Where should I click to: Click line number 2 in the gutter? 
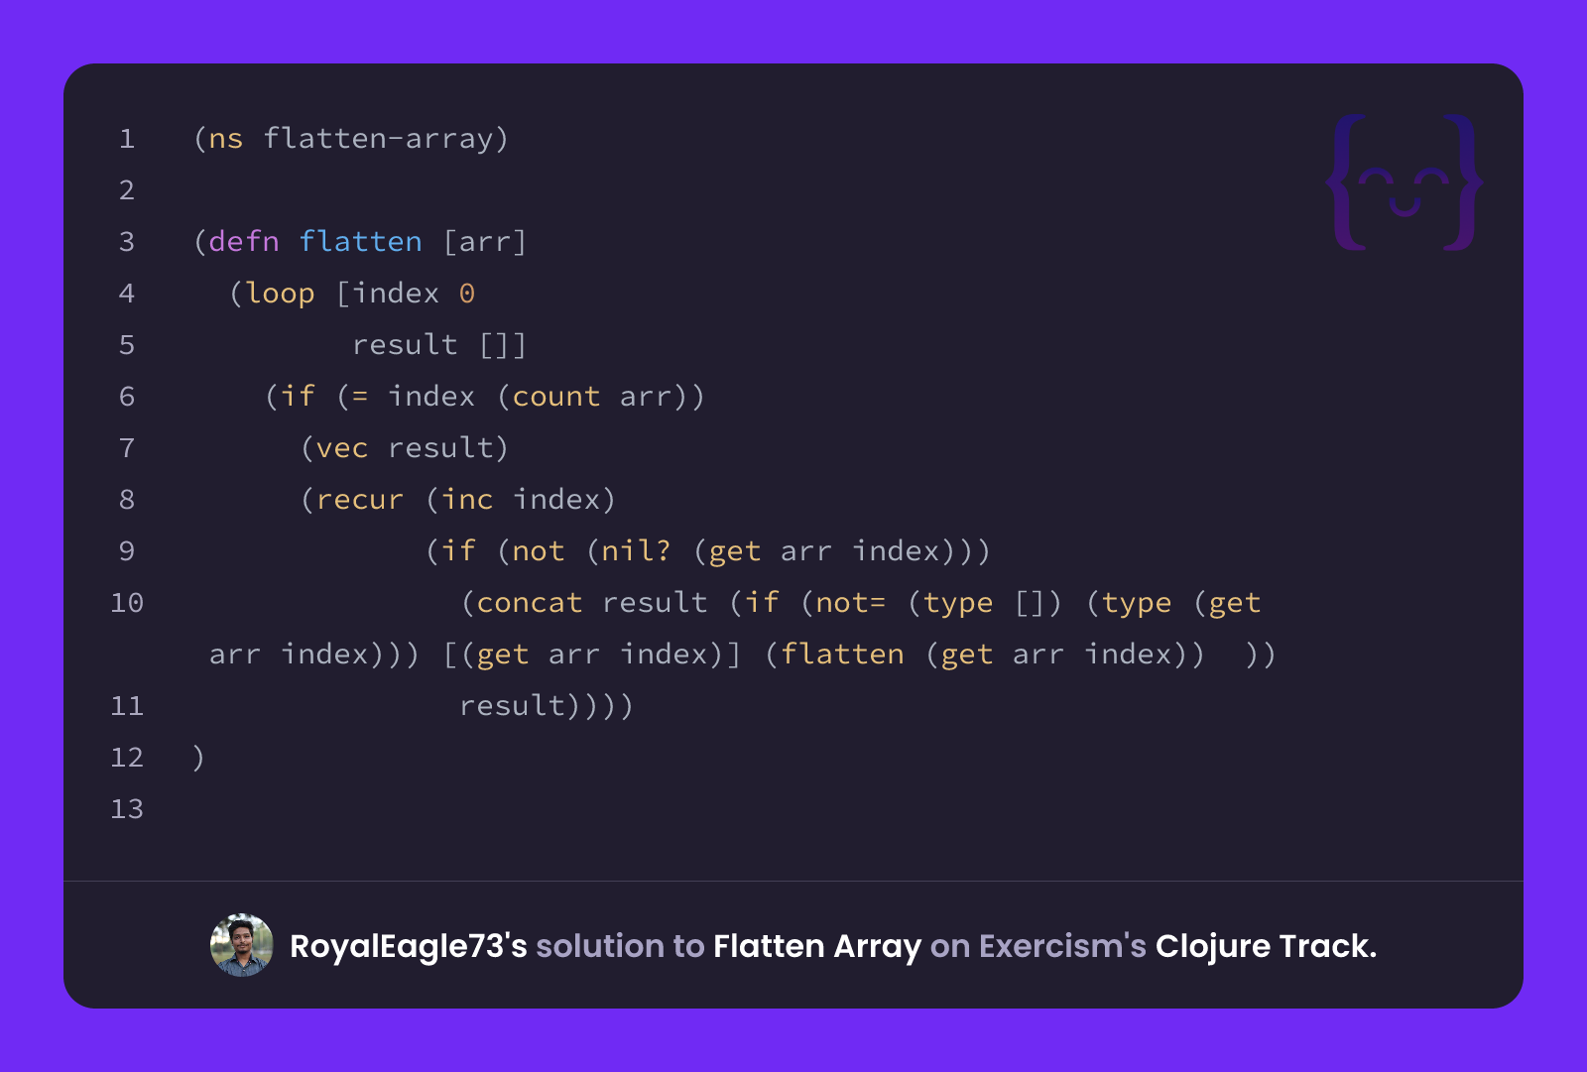(127, 190)
